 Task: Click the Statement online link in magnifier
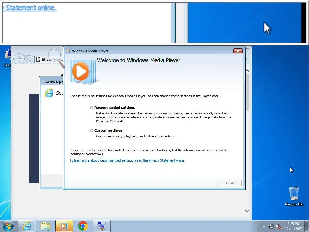coord(30,8)
